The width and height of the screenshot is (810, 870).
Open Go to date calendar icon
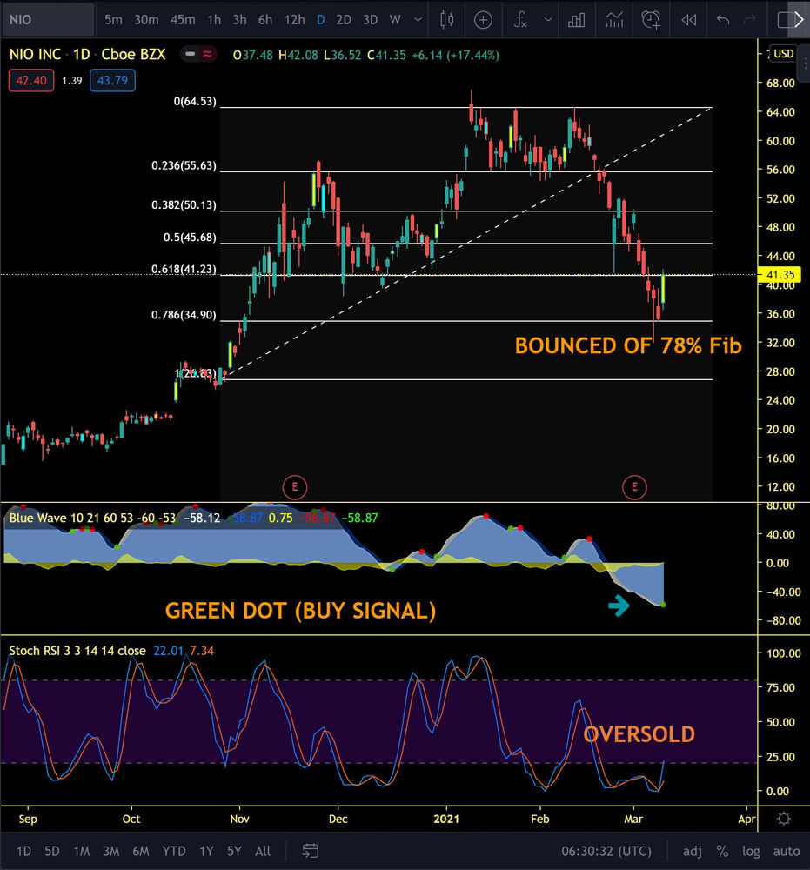pyautogui.click(x=310, y=851)
